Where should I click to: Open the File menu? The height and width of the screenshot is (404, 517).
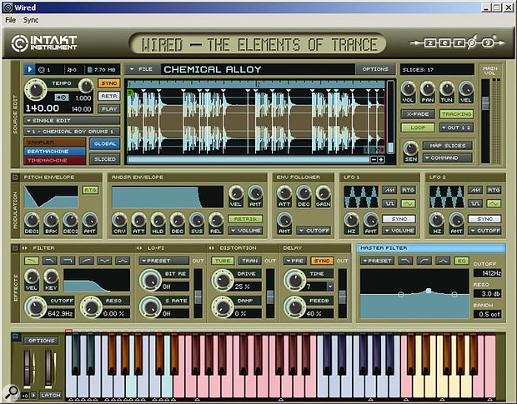(x=11, y=20)
